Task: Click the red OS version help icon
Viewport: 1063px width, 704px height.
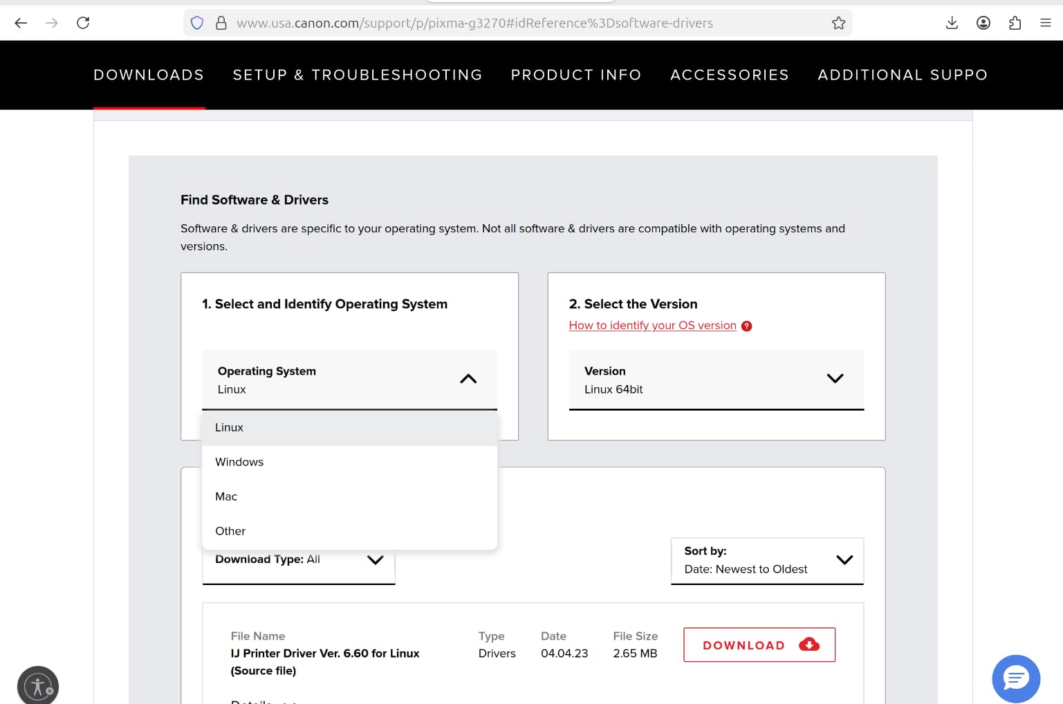Action: 747,326
